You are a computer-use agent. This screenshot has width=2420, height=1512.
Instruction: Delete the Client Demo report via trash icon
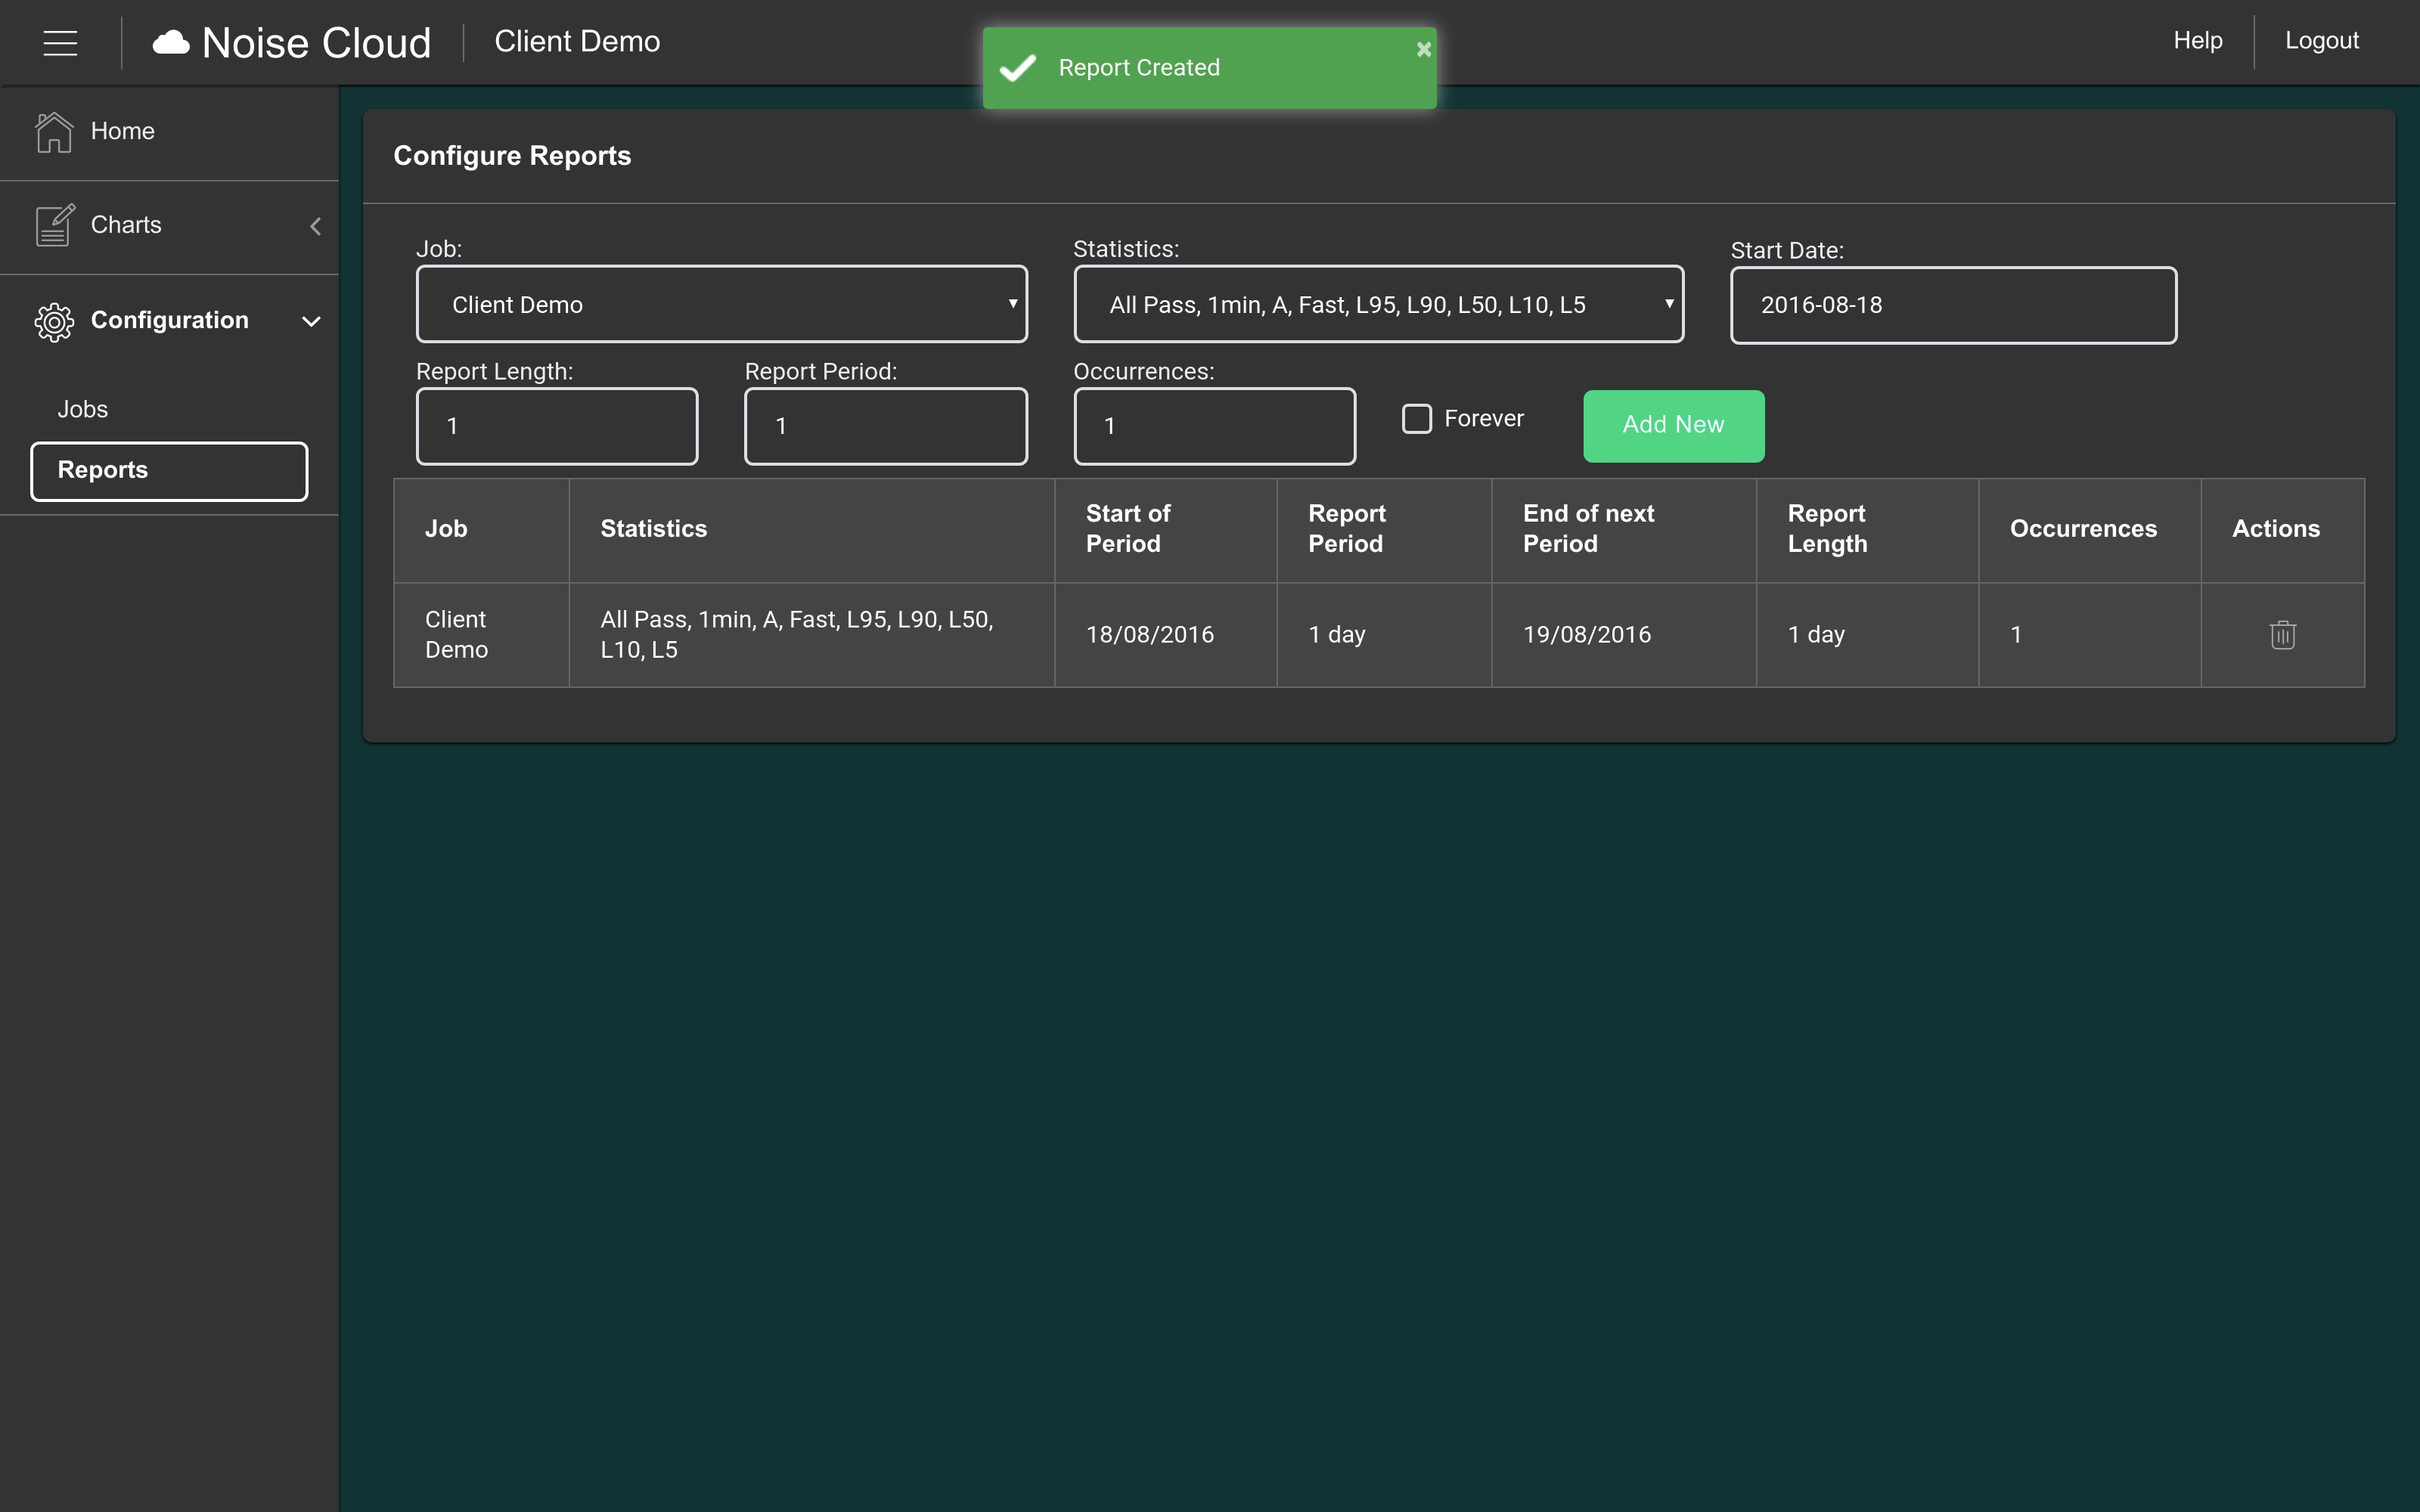click(x=2282, y=635)
